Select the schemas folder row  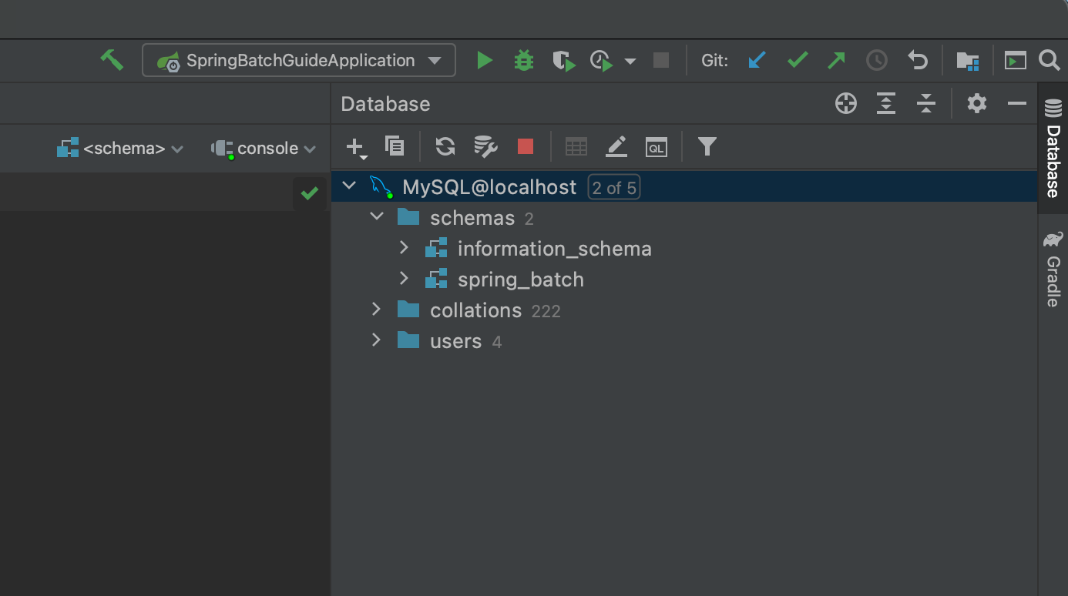684,218
